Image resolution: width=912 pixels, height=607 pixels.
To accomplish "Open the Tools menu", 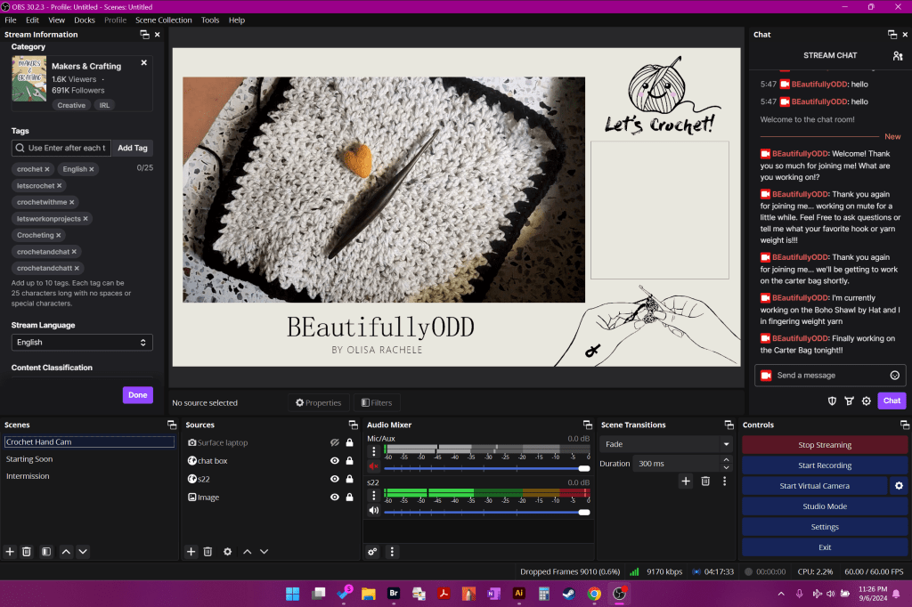I will (210, 20).
